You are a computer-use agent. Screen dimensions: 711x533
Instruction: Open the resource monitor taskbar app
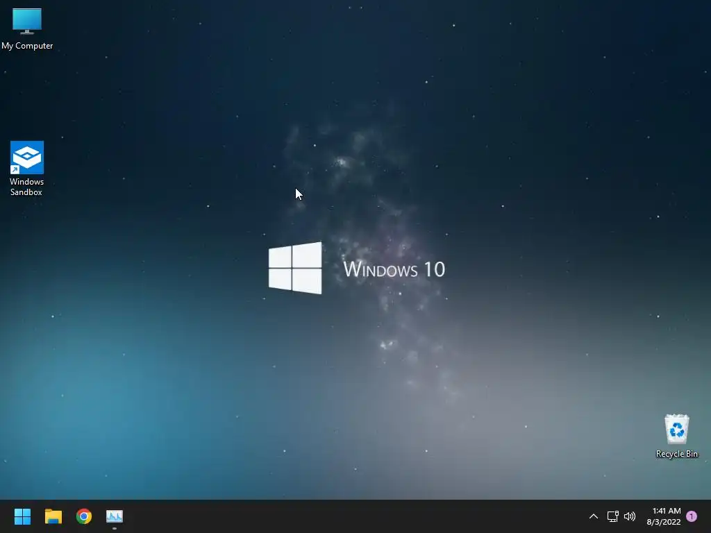pos(115,516)
